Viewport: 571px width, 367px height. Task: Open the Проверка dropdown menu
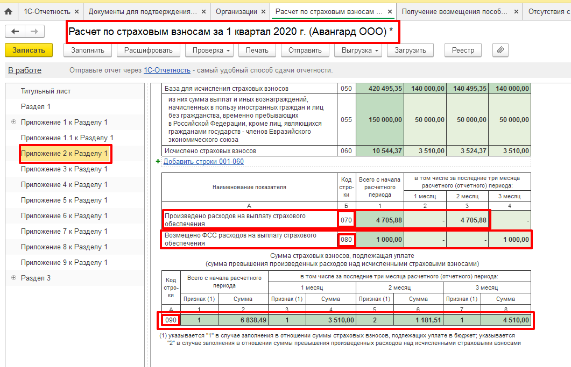pyautogui.click(x=210, y=50)
